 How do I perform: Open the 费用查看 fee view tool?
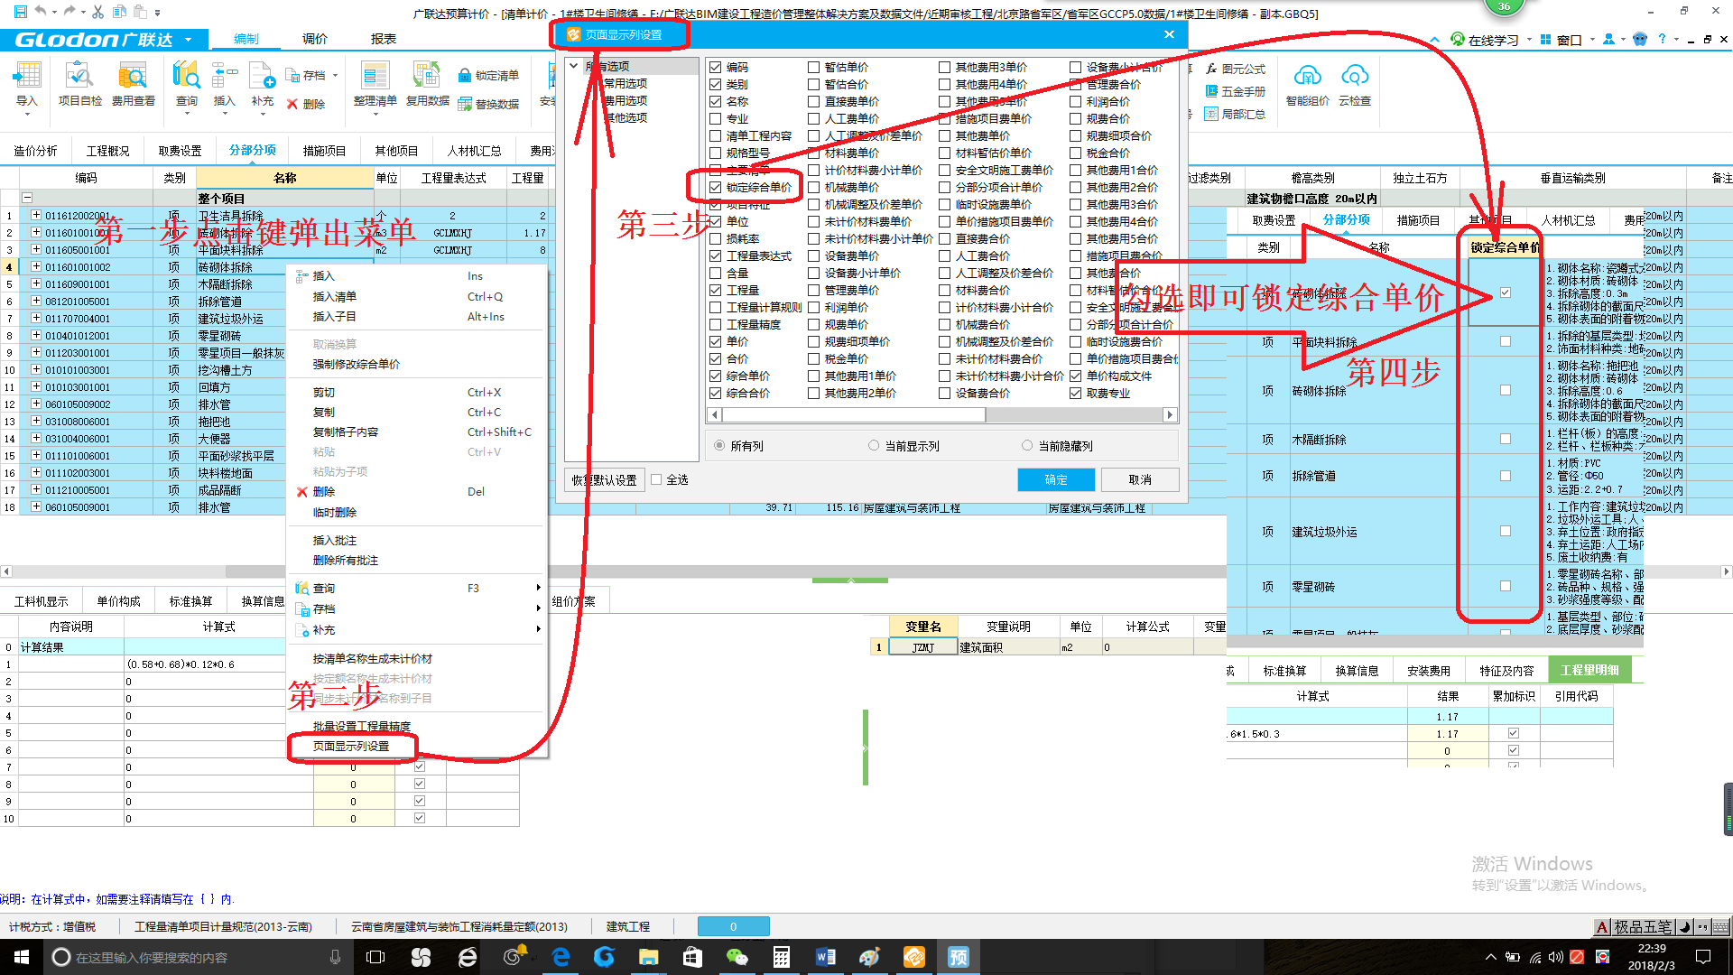(133, 85)
